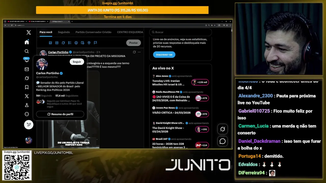Open three-dots menu on Portinho's post

pyautogui.click(x=139, y=52)
